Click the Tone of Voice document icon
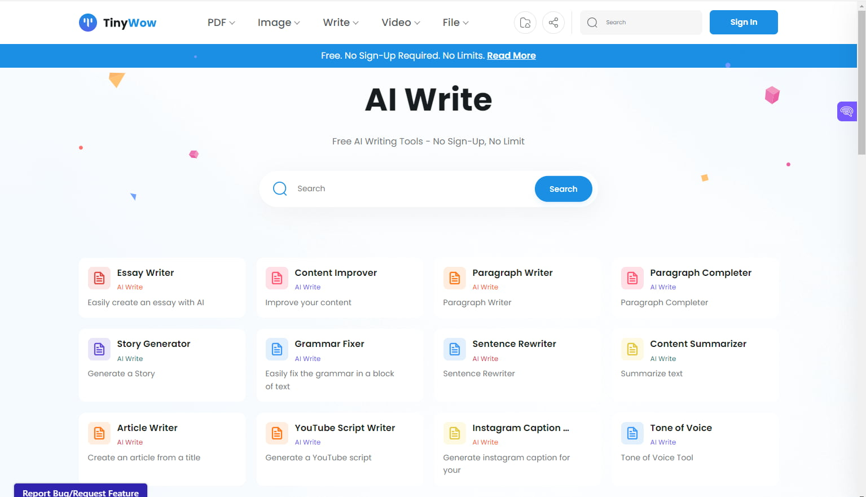Viewport: 866px width, 497px height. pos(632,433)
